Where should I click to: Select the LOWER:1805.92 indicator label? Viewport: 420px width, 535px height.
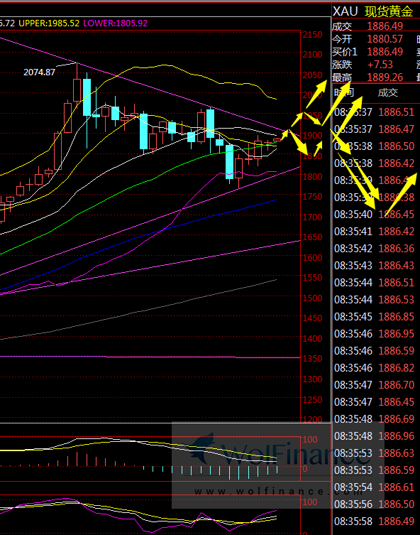115,23
